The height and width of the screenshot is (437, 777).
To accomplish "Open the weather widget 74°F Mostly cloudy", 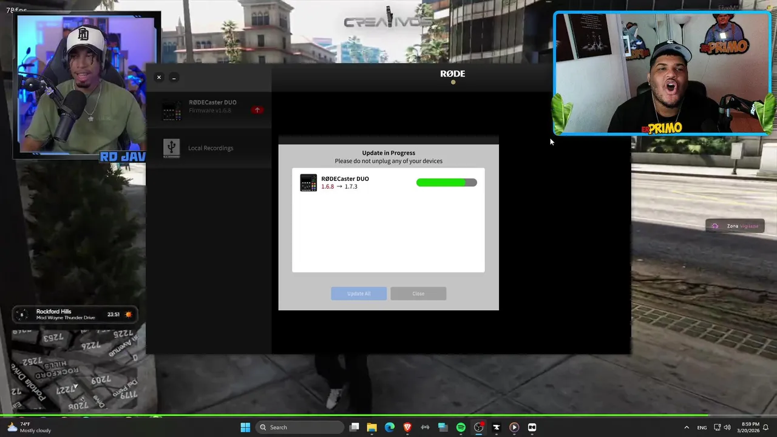I will point(29,427).
